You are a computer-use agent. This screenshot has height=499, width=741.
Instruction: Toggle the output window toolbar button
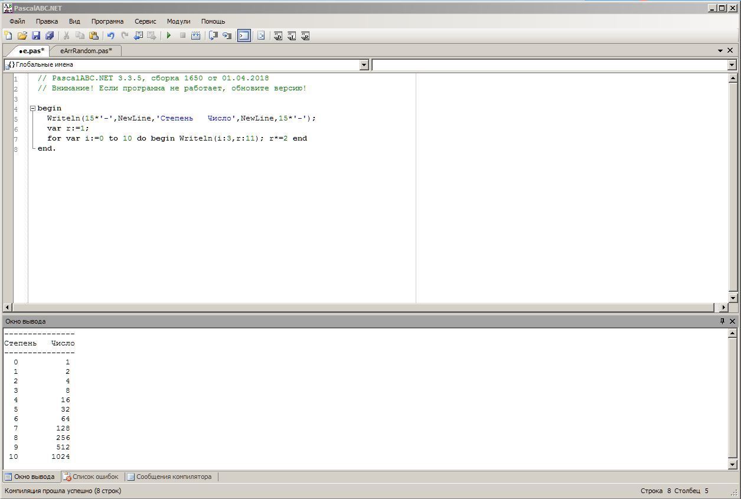244,36
